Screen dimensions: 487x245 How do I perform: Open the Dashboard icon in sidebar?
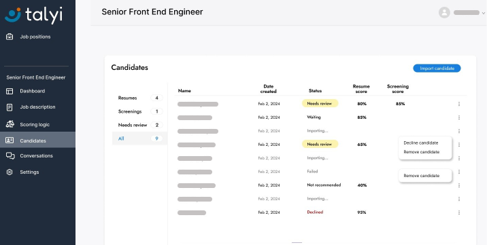(10, 91)
